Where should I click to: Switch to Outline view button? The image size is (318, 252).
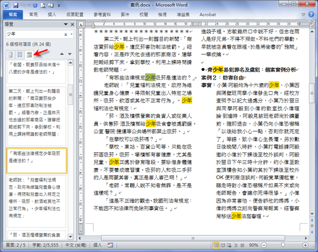pos(236,246)
